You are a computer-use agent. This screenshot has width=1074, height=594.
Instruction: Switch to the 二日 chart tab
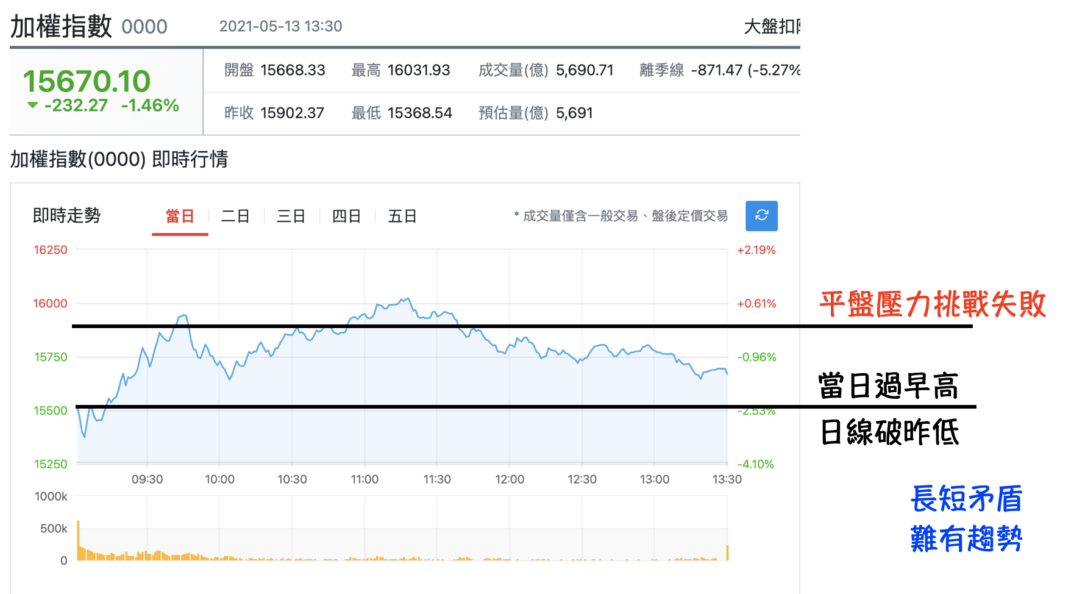[235, 216]
